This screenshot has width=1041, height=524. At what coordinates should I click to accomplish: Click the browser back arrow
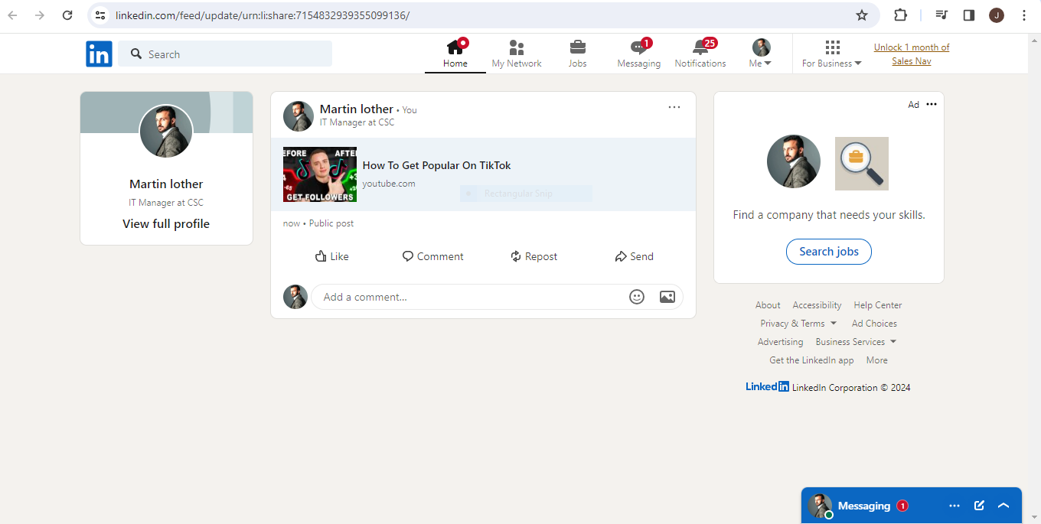pos(13,15)
